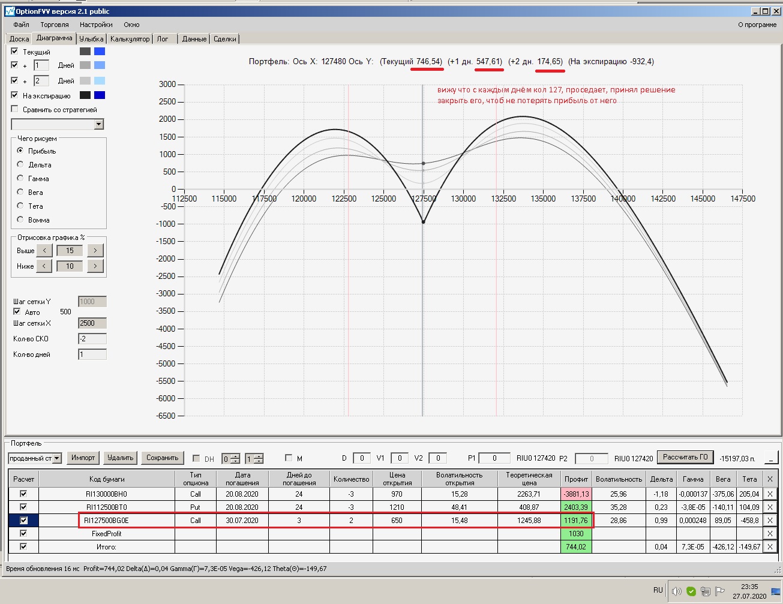Select the Дельта radio button

click(x=20, y=164)
